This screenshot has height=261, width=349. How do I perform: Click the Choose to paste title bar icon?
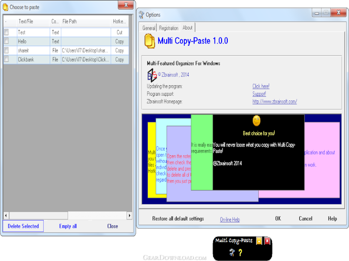click(5, 7)
